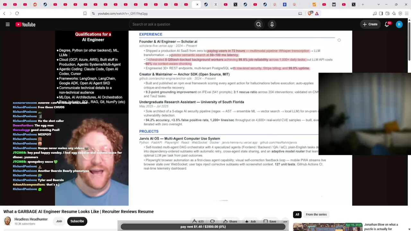This screenshot has width=411, height=231.
Task: Open the Jonathan Blow video thumbnail
Action: tap(327, 227)
